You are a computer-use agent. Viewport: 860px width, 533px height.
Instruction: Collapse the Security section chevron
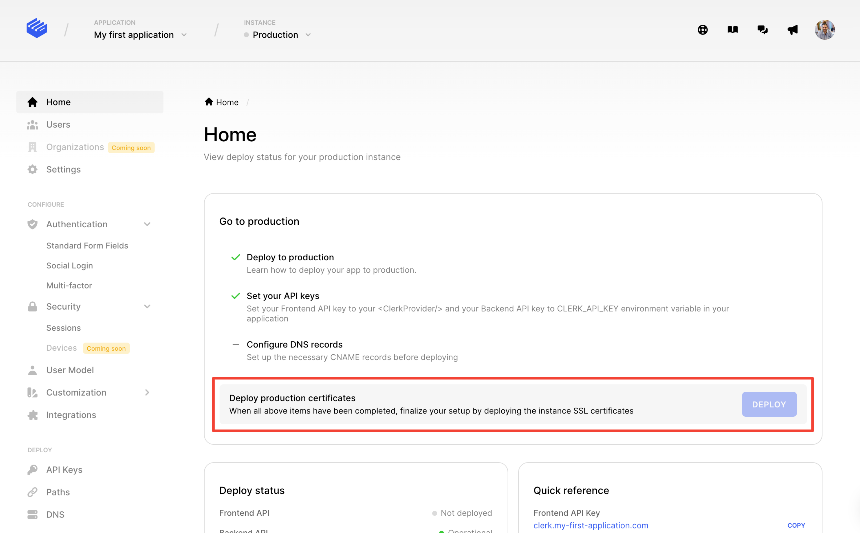147,306
